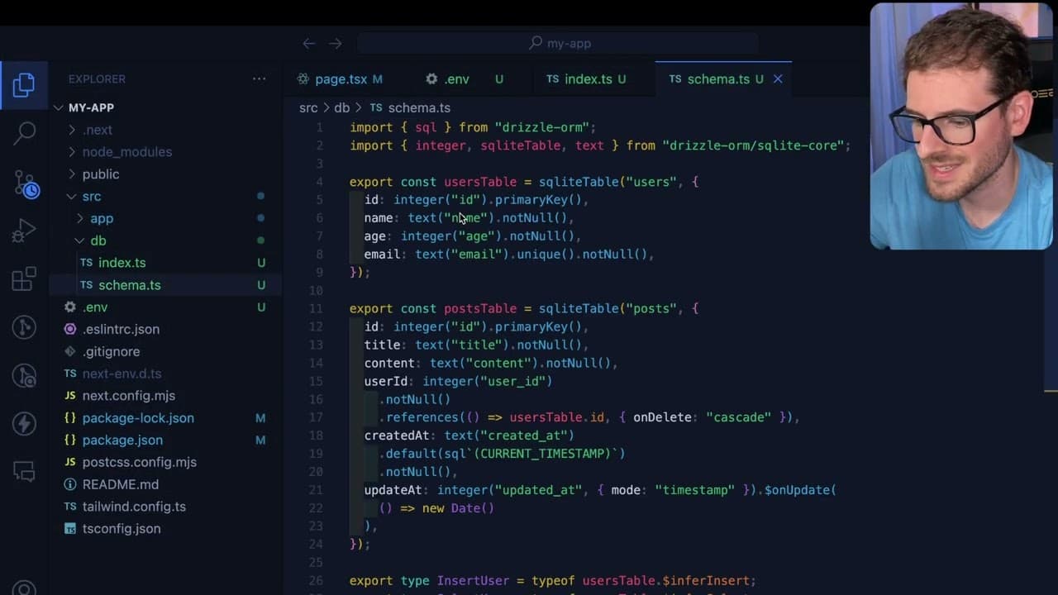Click the usersTable identifier on line 4
This screenshot has height=595, width=1058.
tap(480, 182)
